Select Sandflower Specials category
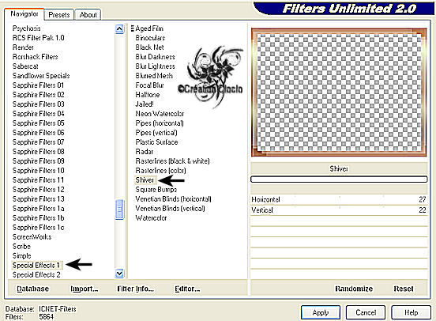Viewport: 436px width, 321px height. coord(41,76)
